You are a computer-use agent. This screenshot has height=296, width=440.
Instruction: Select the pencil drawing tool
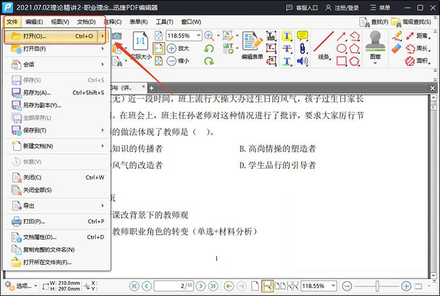point(397,36)
